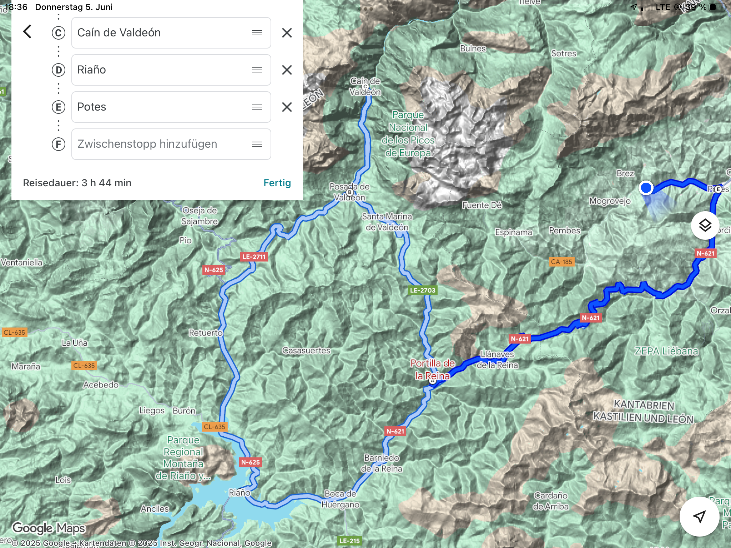The height and width of the screenshot is (548, 731).
Task: Tap the my-location arrow button
Action: pyautogui.click(x=699, y=516)
